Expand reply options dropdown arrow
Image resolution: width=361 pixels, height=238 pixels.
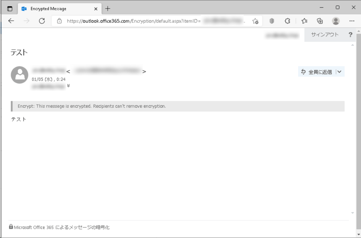(339, 72)
